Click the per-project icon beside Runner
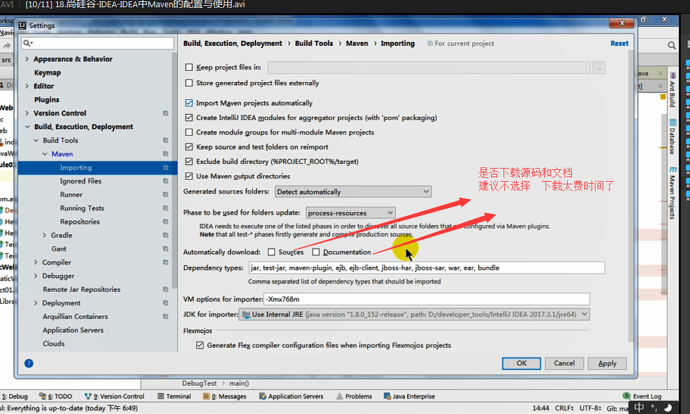 click(165, 194)
